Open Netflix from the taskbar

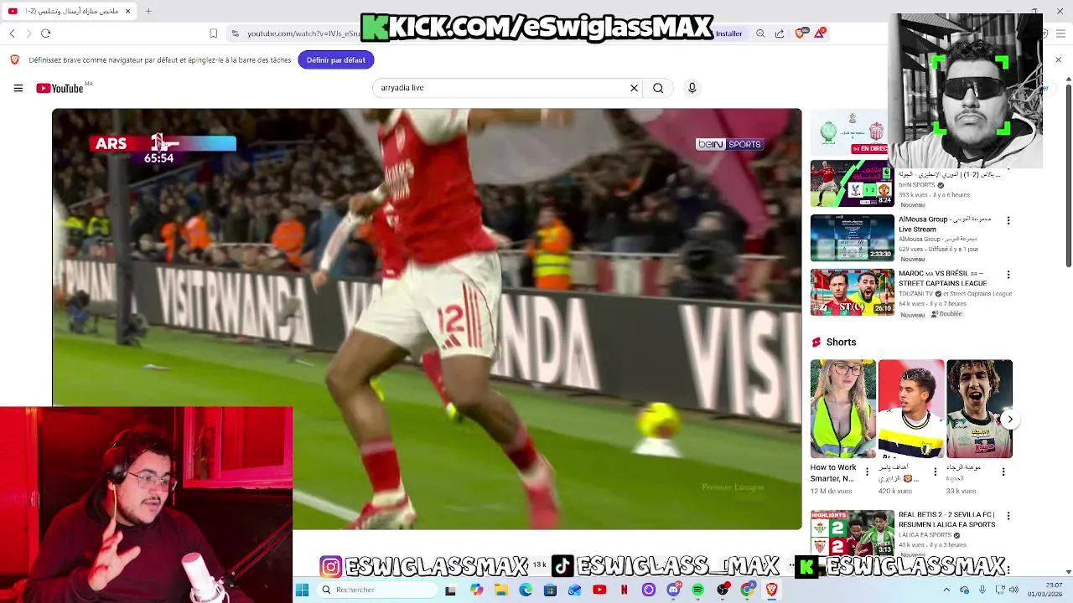pos(624,590)
